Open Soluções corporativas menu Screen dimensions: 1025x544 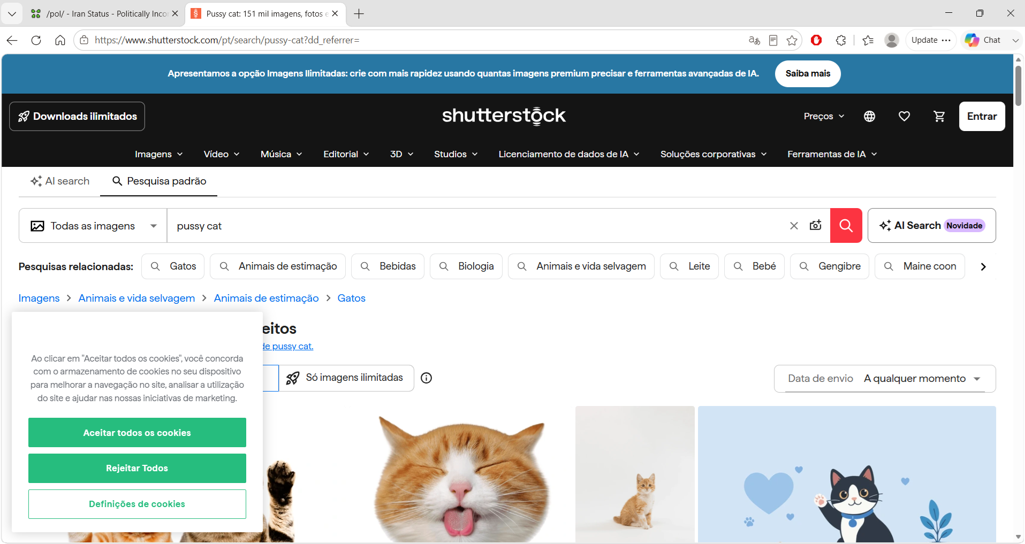pos(713,154)
